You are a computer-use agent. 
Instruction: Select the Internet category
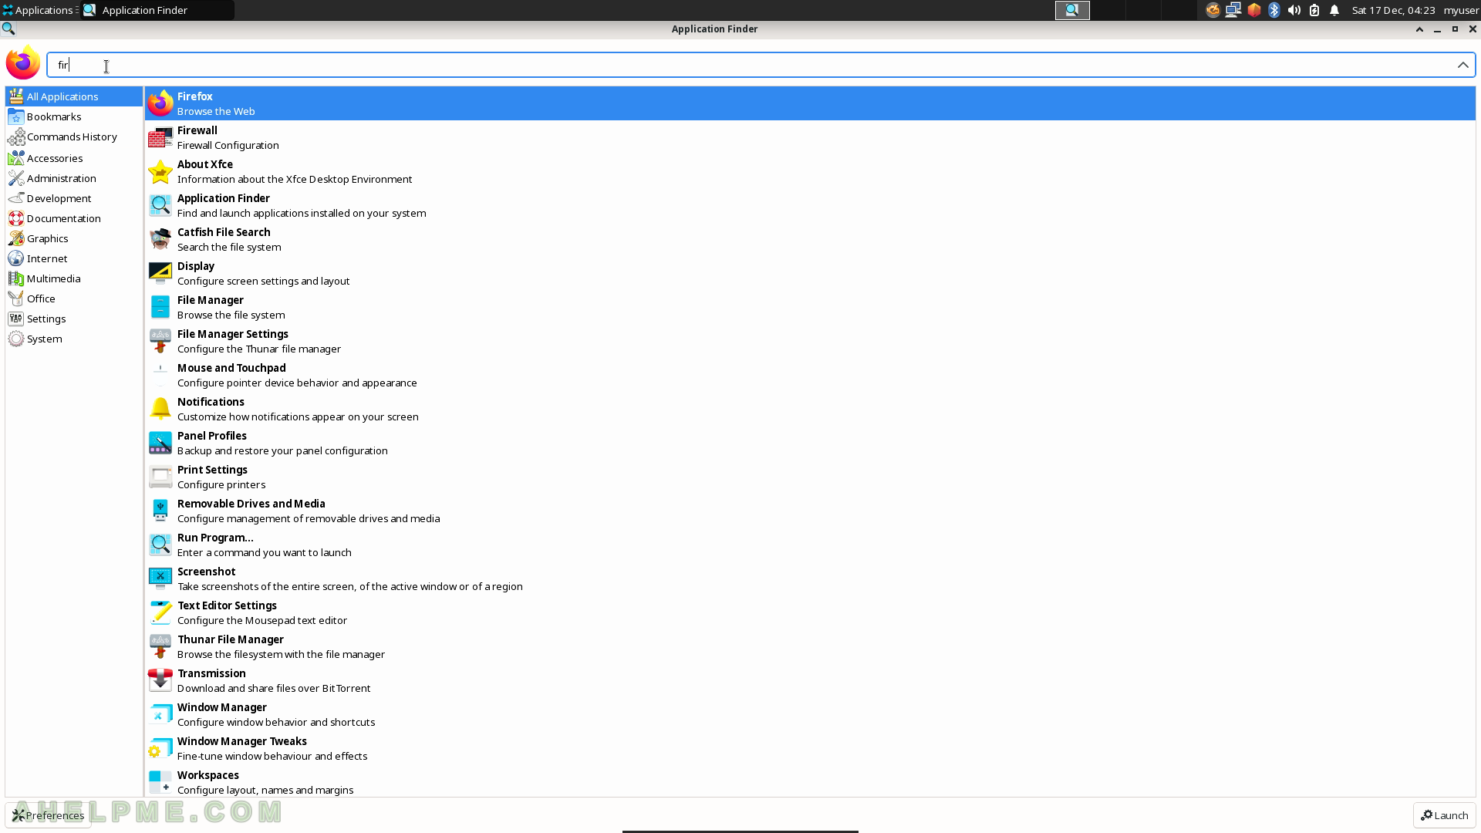(74, 258)
